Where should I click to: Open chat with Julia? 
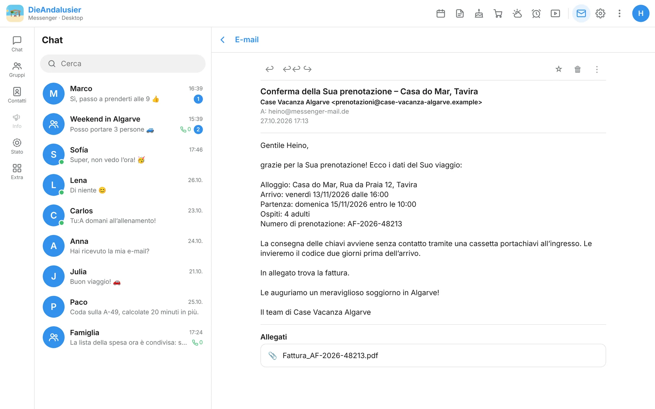click(x=123, y=276)
